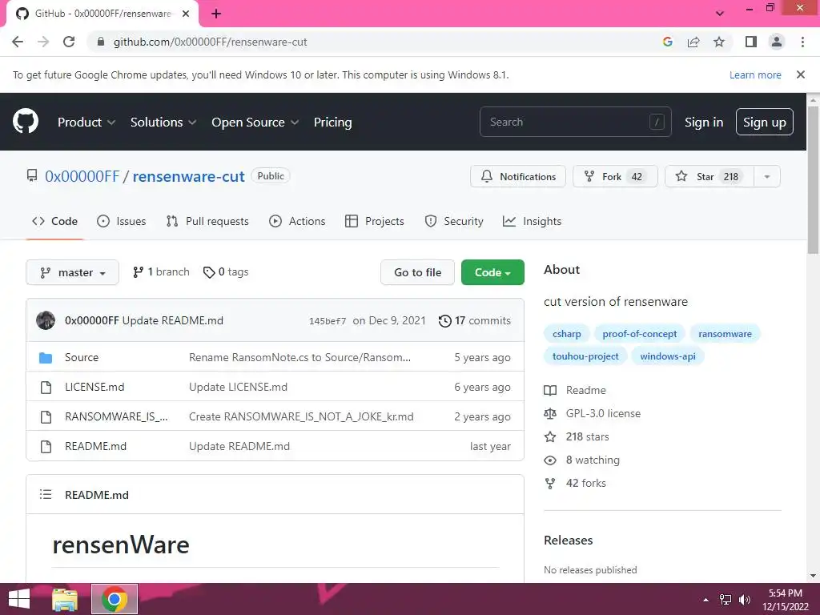
Task: Click the github.com address bar URL
Action: pos(211,42)
